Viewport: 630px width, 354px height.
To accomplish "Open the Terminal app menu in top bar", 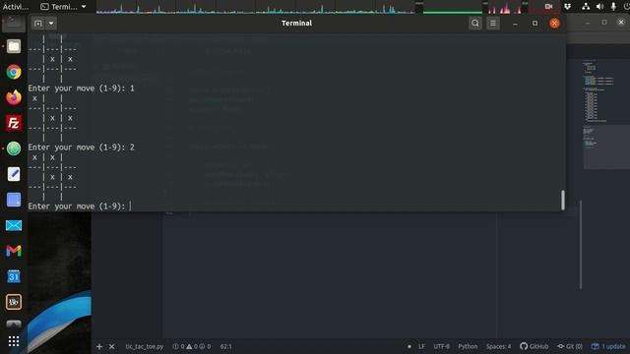I will 63,7.
